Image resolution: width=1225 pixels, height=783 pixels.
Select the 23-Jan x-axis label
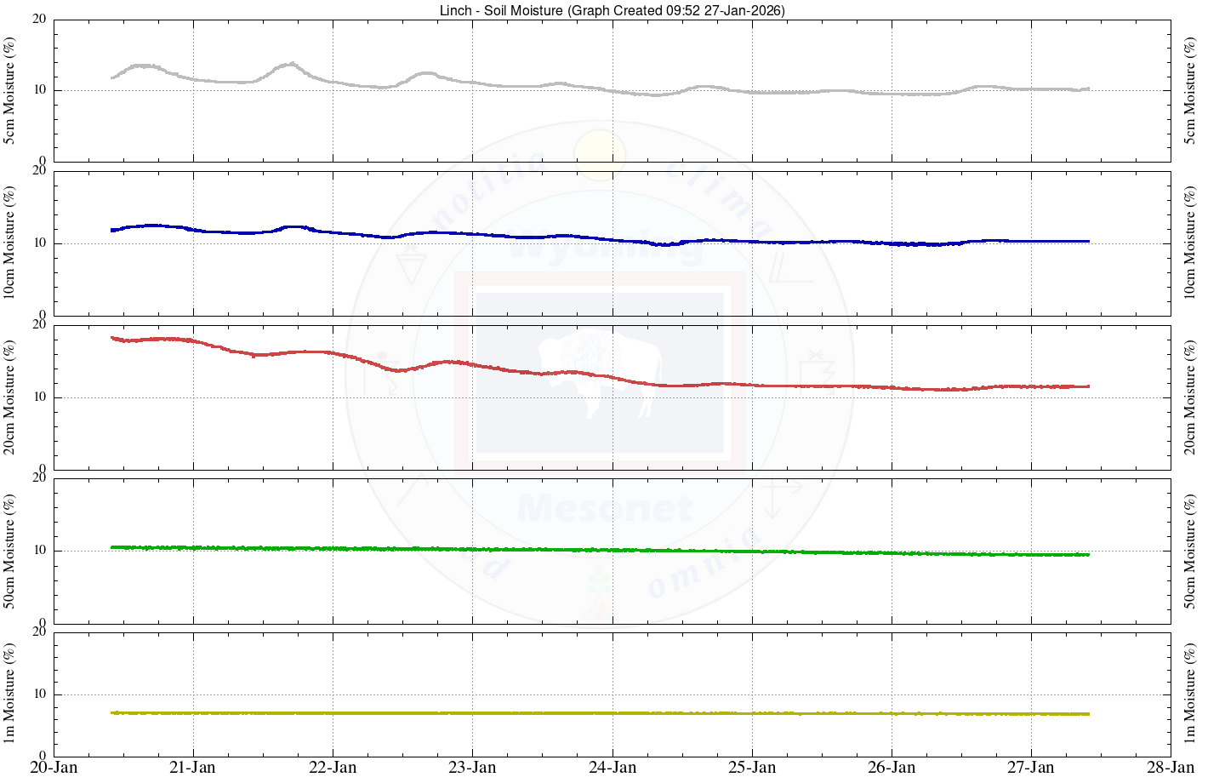pos(472,768)
